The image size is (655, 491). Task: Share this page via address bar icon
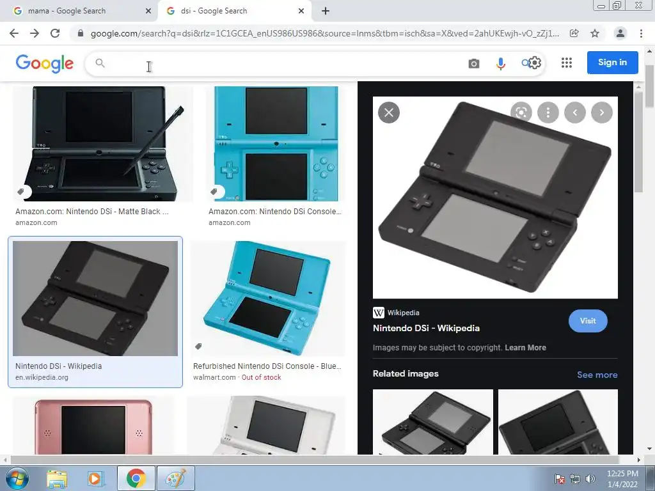[x=574, y=33]
